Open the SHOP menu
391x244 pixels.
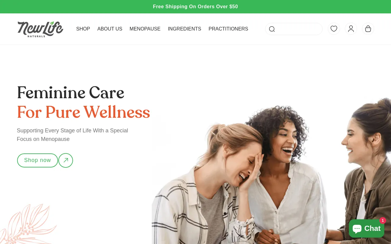[x=83, y=29]
